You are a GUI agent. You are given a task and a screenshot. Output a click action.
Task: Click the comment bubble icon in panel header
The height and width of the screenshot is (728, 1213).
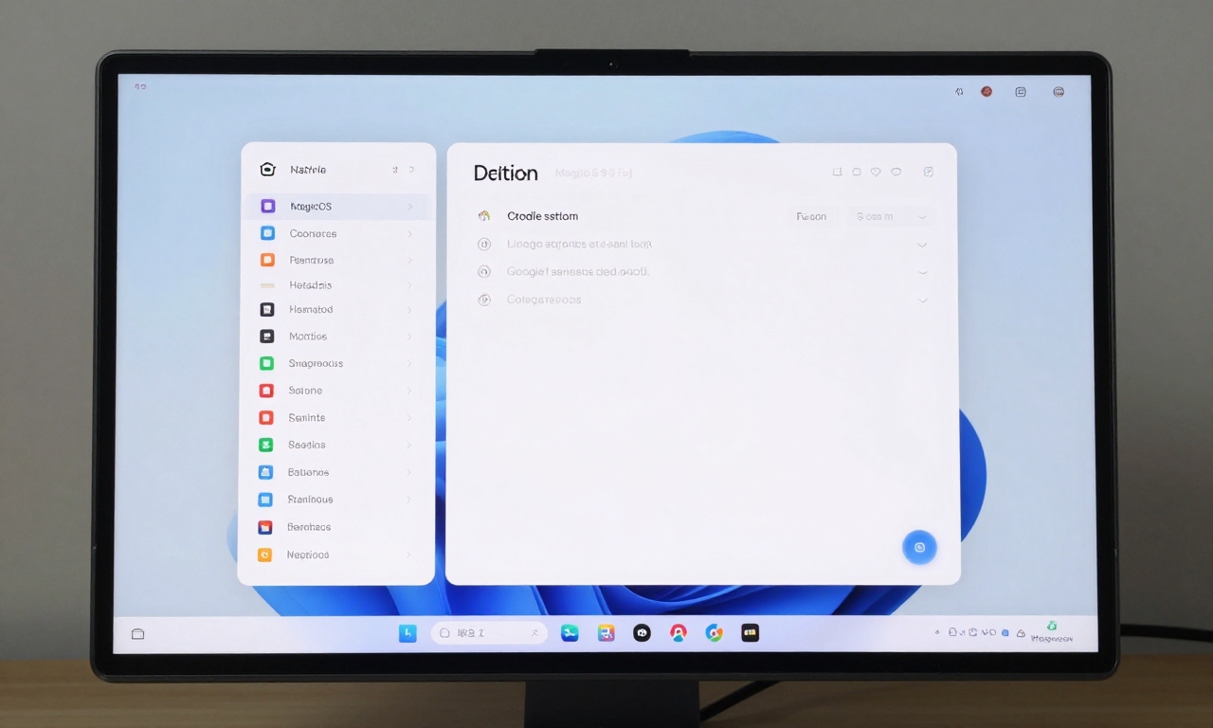(x=896, y=172)
